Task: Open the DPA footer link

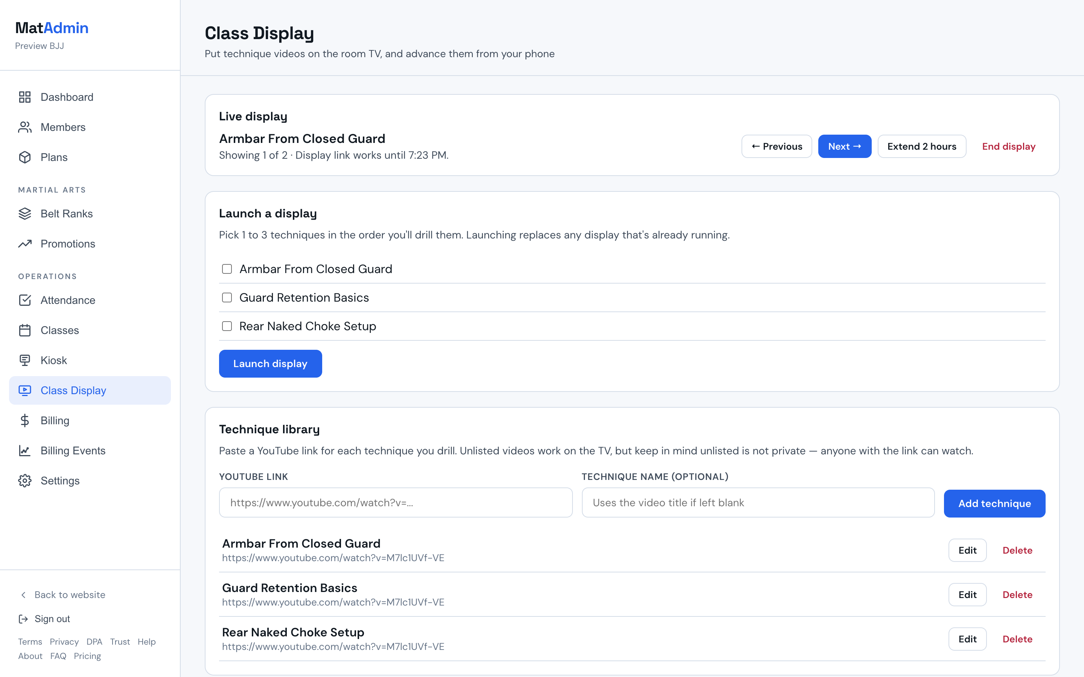Action: click(x=94, y=642)
